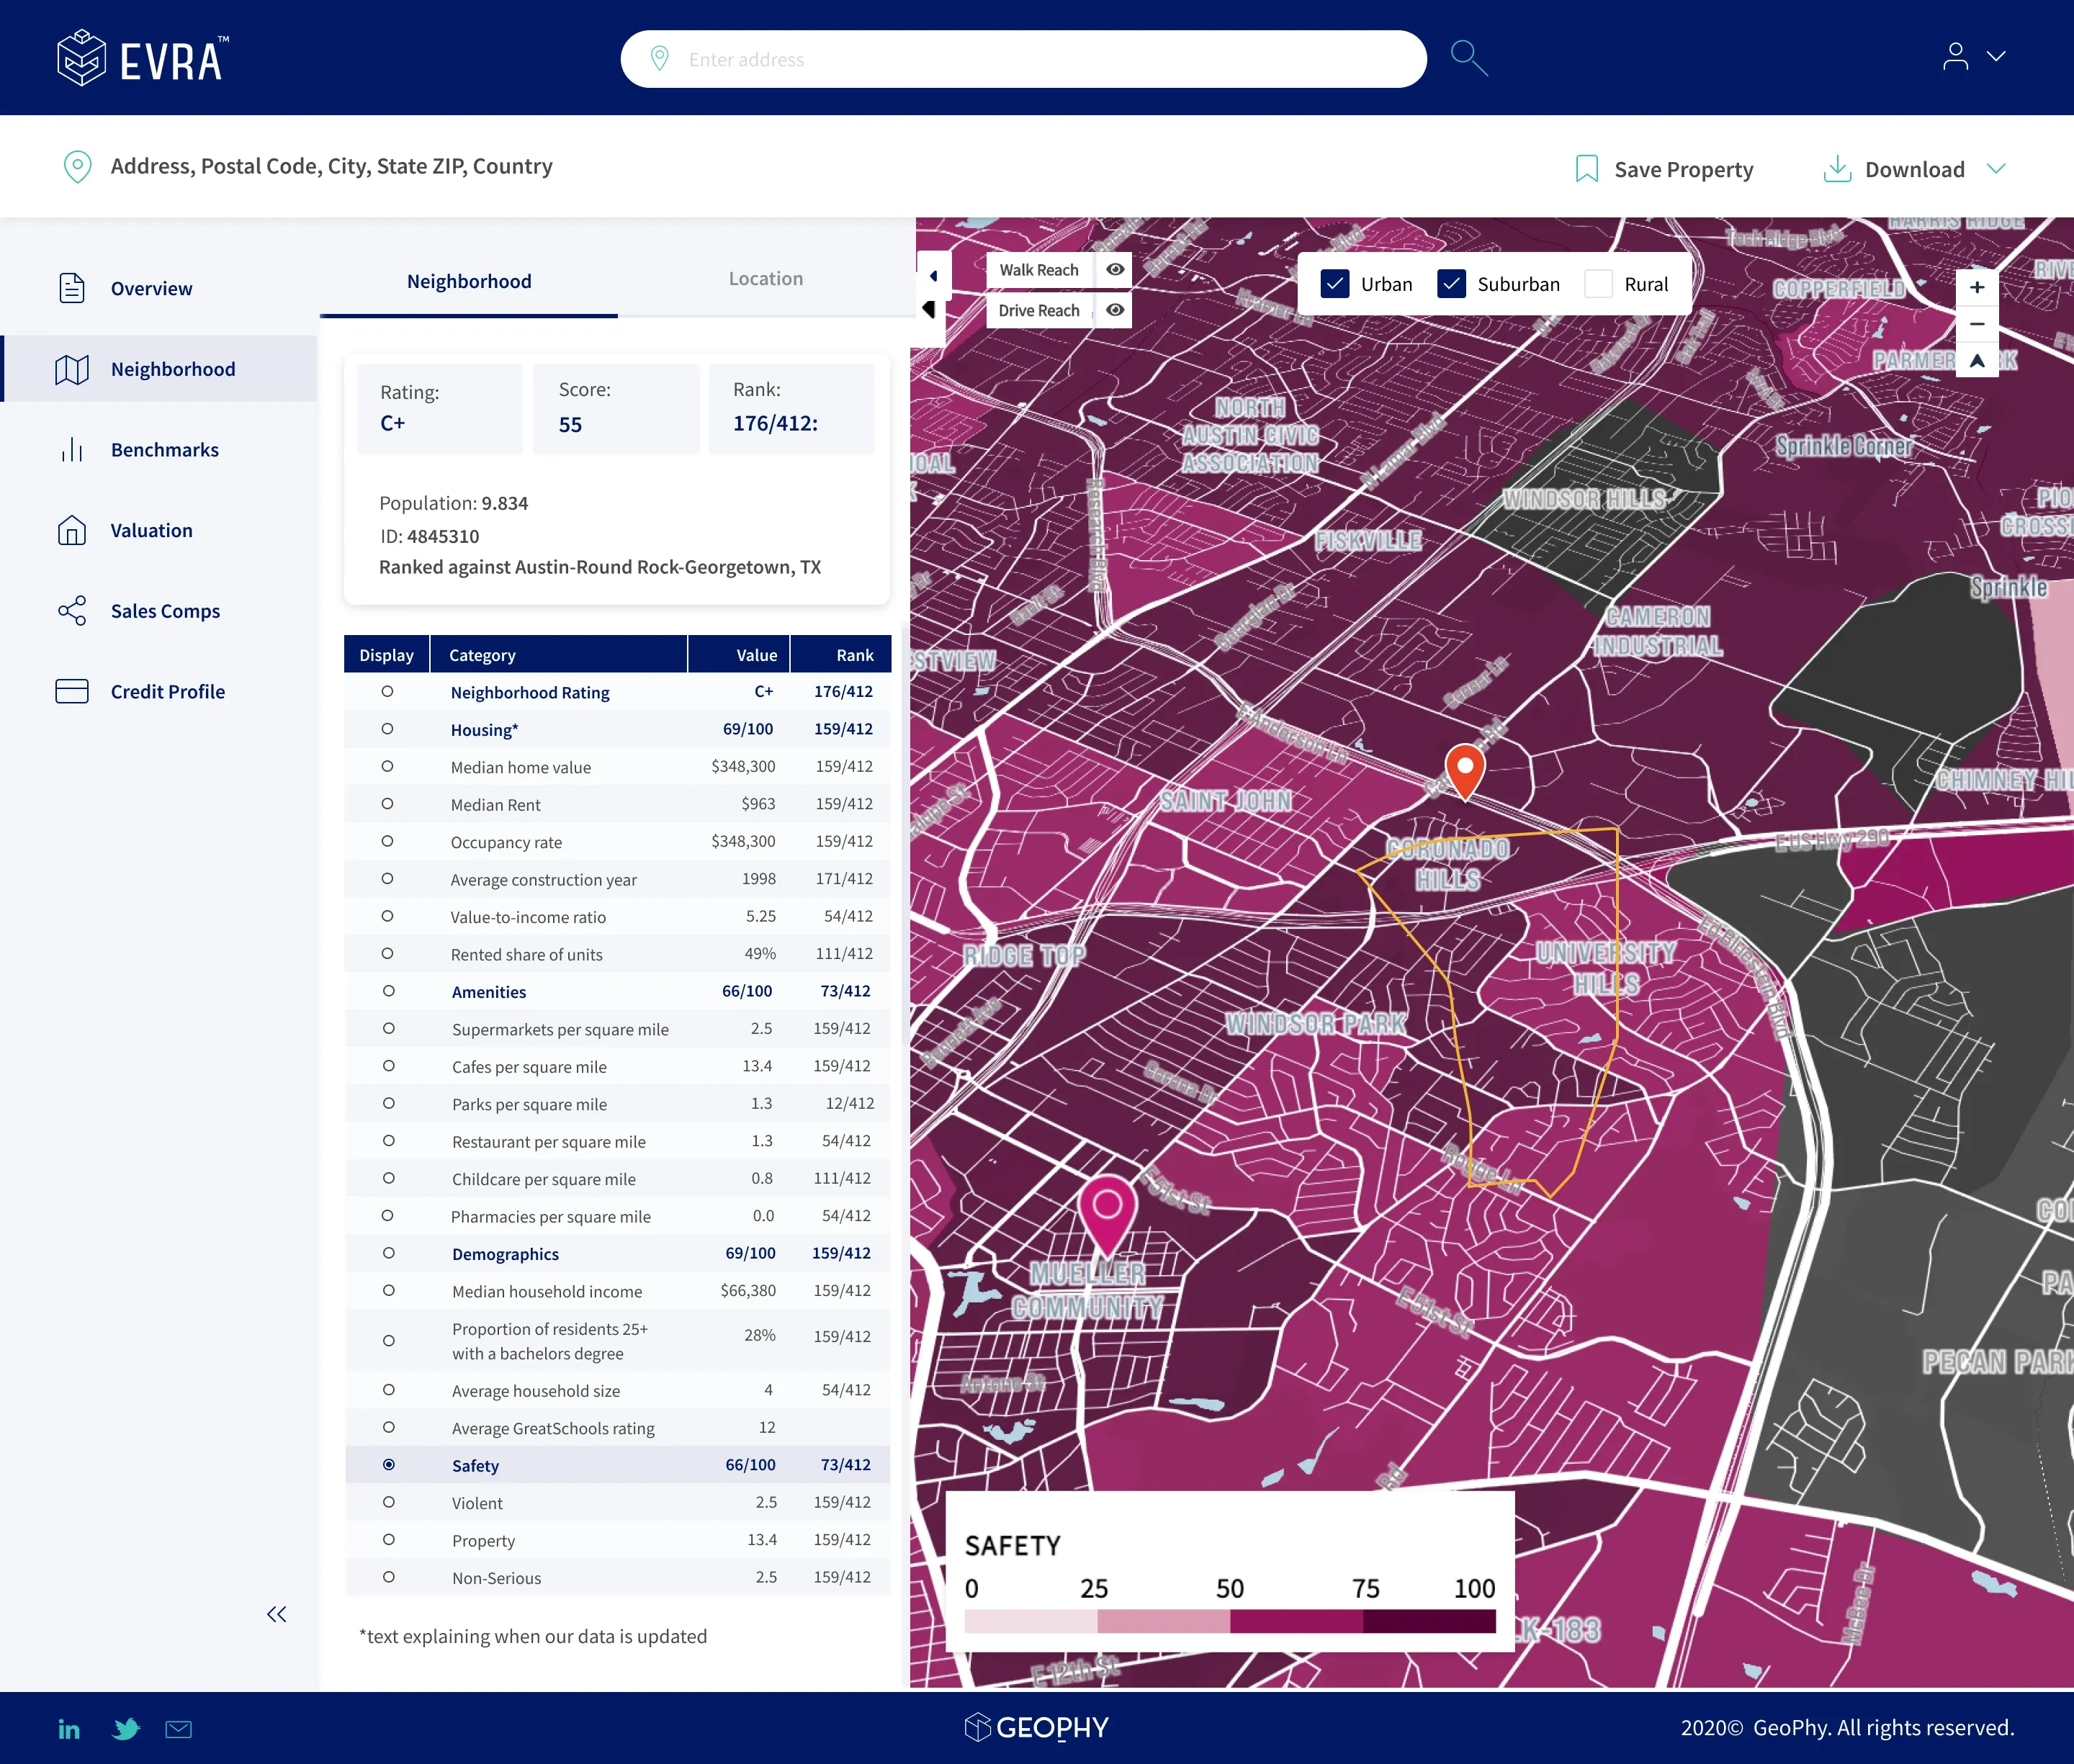
Task: Toggle Drive Reach visibility eye
Action: click(x=1115, y=310)
